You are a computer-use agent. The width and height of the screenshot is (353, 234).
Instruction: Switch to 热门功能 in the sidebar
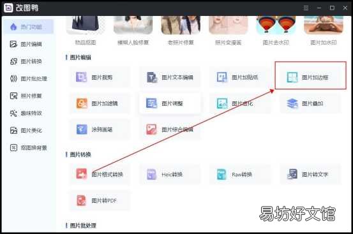pyautogui.click(x=29, y=27)
